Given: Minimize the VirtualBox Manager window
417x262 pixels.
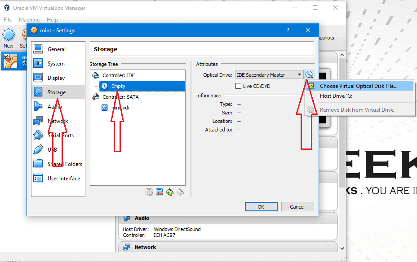Looking at the screenshot, I should (x=295, y=8).
